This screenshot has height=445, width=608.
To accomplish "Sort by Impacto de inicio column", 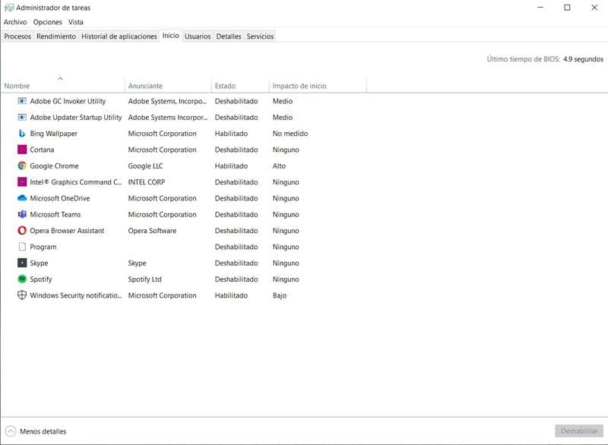I will 318,86.
